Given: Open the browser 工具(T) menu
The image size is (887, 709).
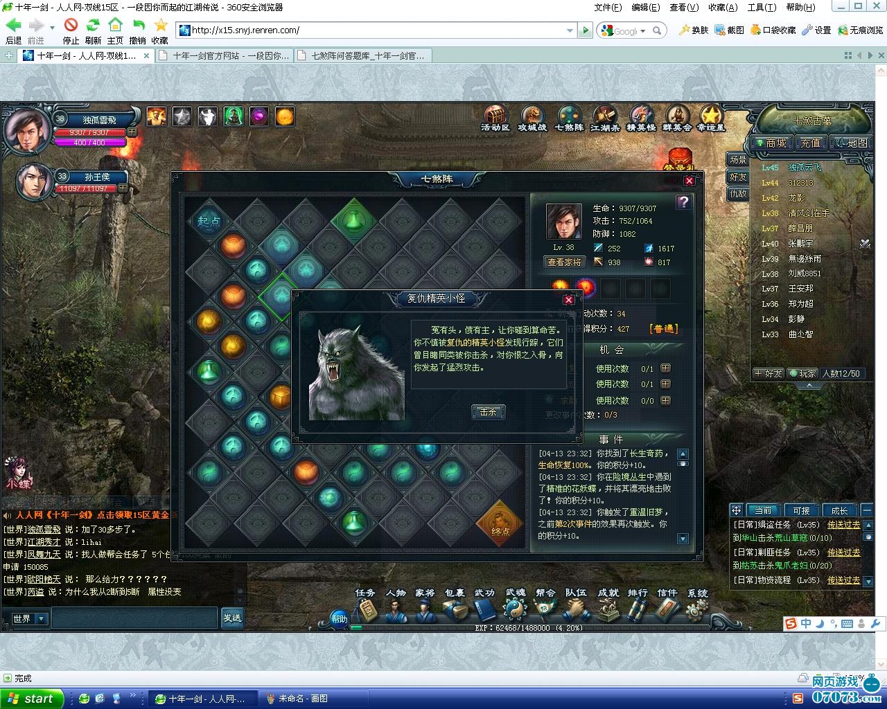Looking at the screenshot, I should click(x=762, y=7).
